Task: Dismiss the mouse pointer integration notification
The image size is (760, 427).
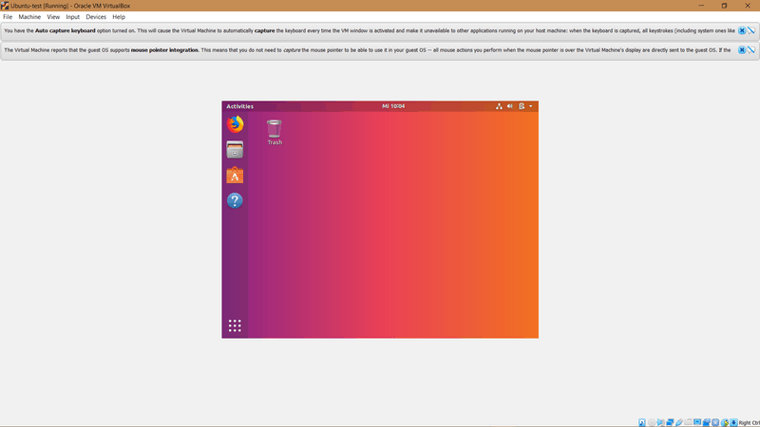Action: tap(742, 50)
